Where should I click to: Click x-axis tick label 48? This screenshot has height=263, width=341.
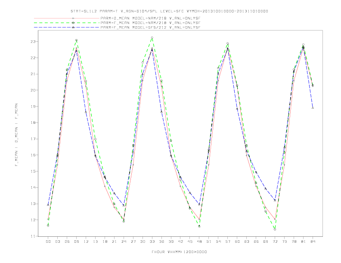click(199, 242)
